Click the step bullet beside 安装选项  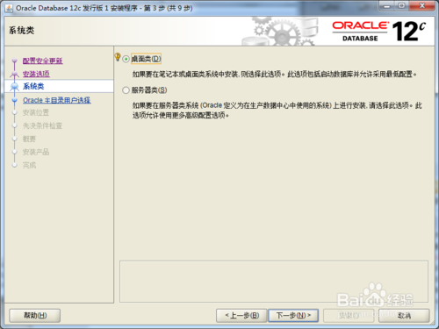pyautogui.click(x=15, y=74)
